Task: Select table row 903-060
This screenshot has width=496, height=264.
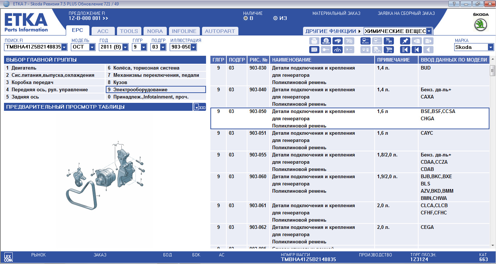Action: (x=350, y=187)
